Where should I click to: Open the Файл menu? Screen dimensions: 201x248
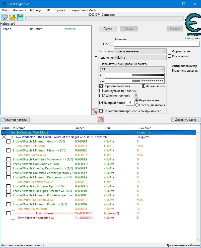click(x=5, y=10)
